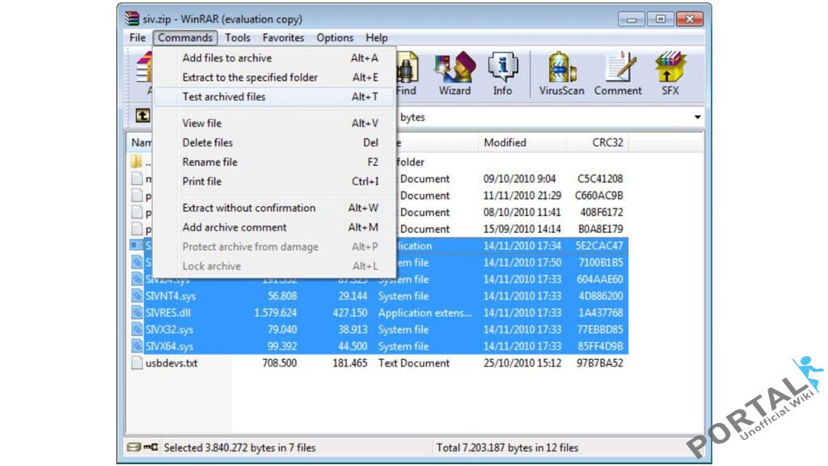828x466 pixels.
Task: Run VirusScan on the archive
Action: coord(561,74)
